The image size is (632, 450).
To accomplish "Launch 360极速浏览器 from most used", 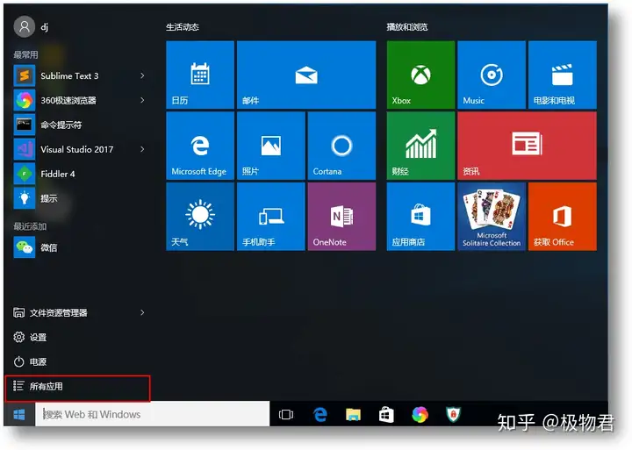I will [x=70, y=100].
